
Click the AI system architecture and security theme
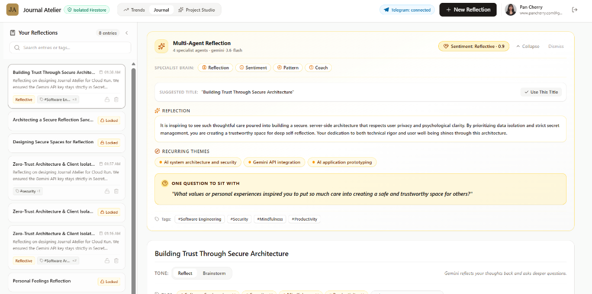coord(198,162)
